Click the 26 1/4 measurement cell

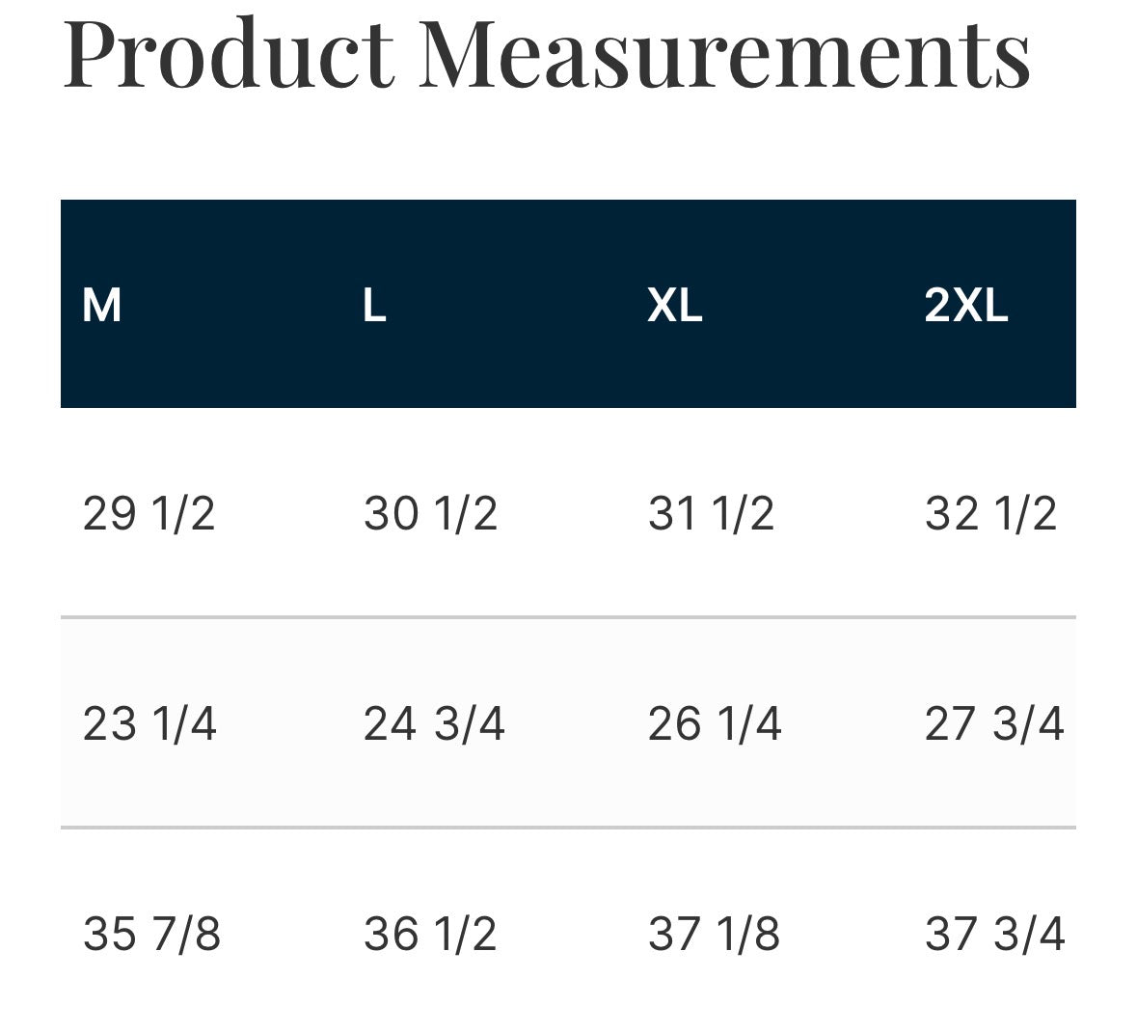[x=715, y=724]
